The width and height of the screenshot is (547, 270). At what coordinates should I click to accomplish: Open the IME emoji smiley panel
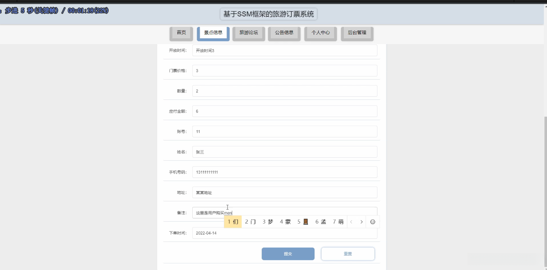coord(372,222)
